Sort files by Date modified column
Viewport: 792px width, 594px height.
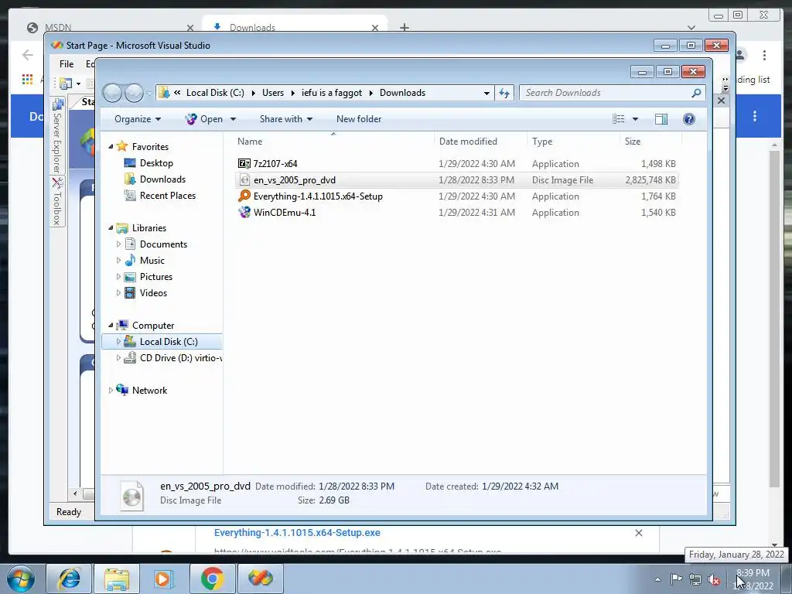coord(480,142)
